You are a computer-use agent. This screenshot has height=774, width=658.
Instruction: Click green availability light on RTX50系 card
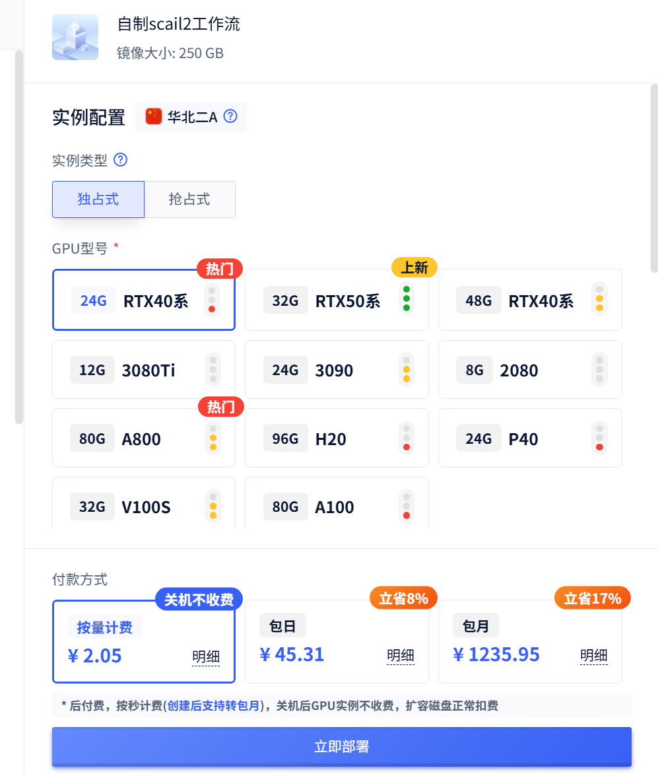pyautogui.click(x=407, y=299)
